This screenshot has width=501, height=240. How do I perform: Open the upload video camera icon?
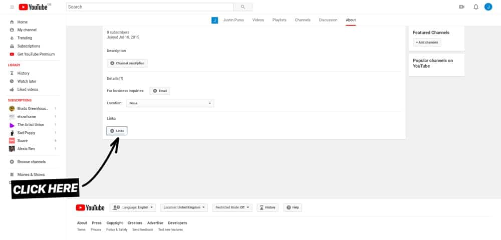[x=461, y=7]
